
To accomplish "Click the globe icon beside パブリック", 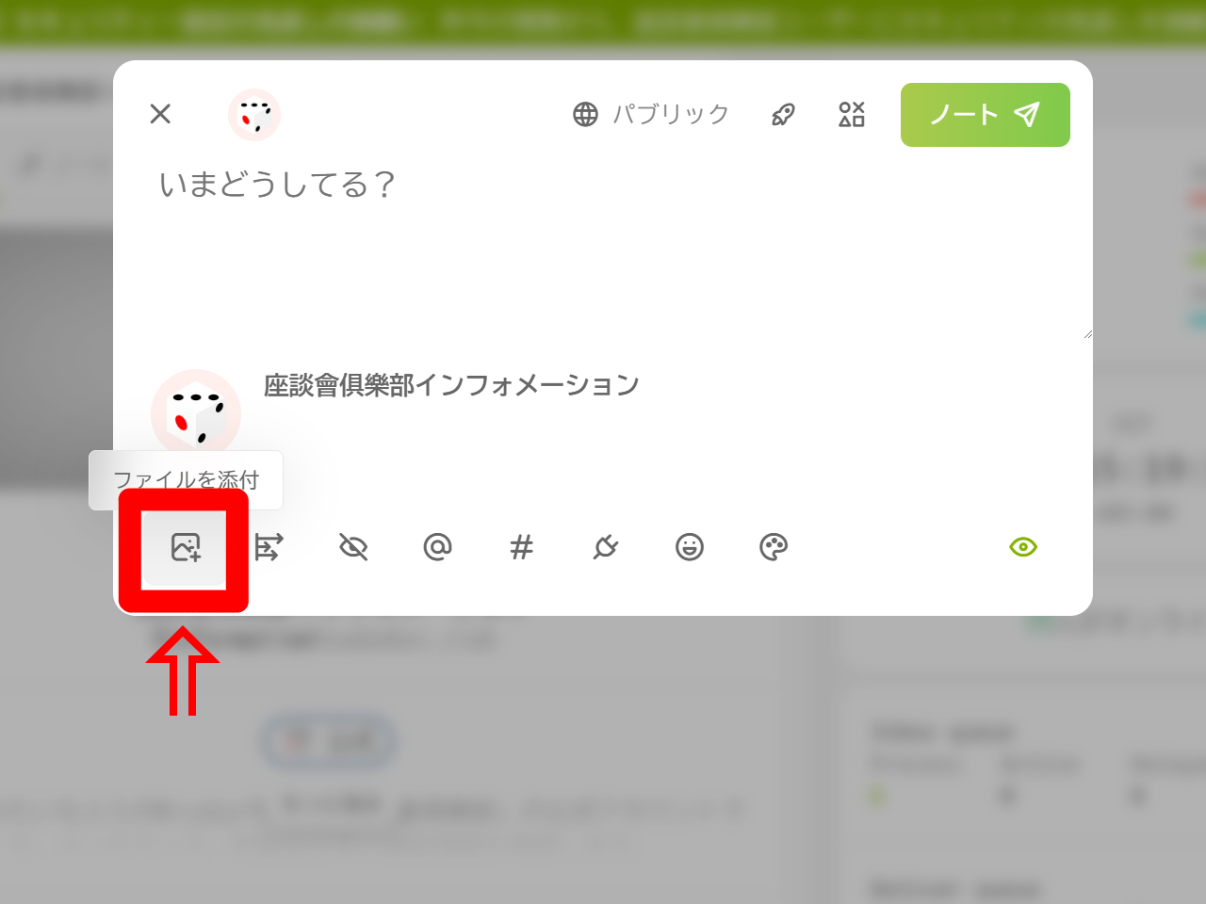I will [x=586, y=115].
